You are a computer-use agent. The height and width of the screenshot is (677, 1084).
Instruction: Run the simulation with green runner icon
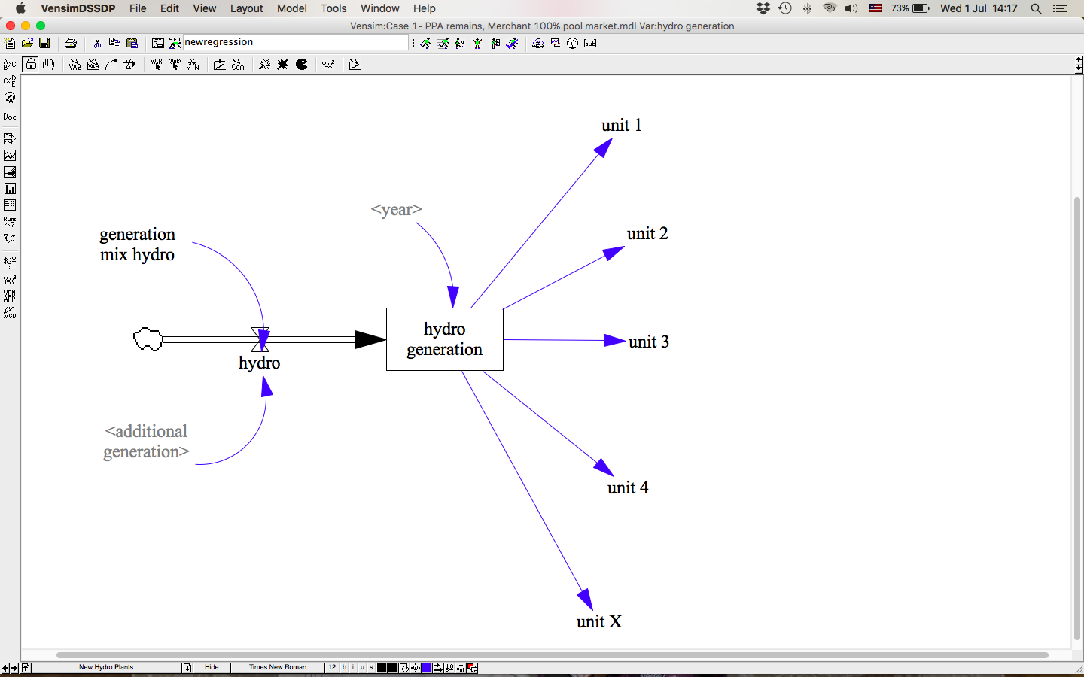[x=425, y=43]
